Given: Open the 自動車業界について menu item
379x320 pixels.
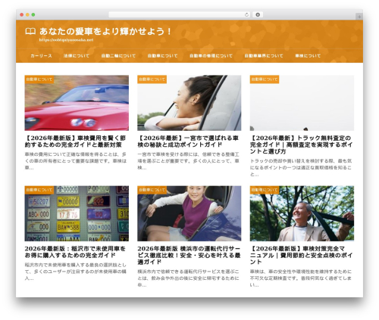Looking at the screenshot, I should pos(264,56).
